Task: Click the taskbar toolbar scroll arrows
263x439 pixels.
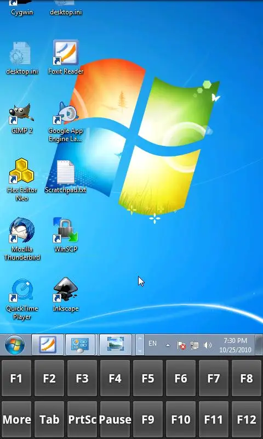Action: coord(140,345)
